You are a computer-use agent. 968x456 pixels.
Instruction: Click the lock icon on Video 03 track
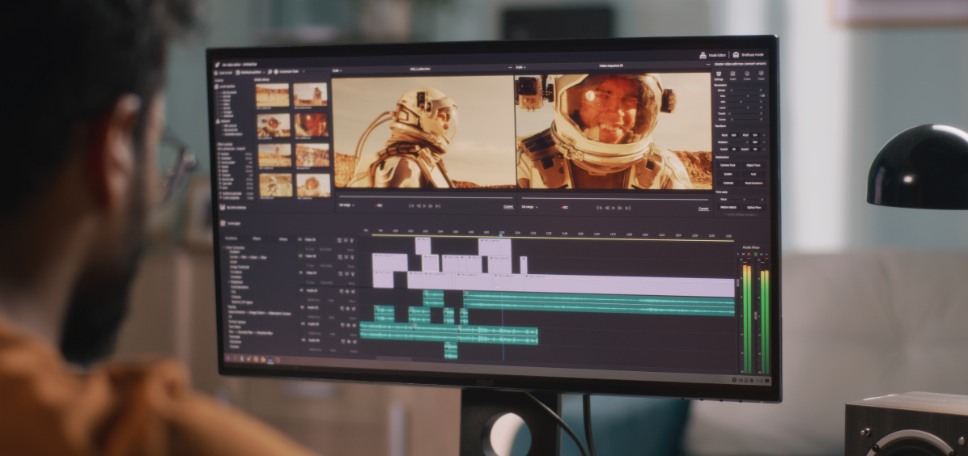click(x=339, y=241)
